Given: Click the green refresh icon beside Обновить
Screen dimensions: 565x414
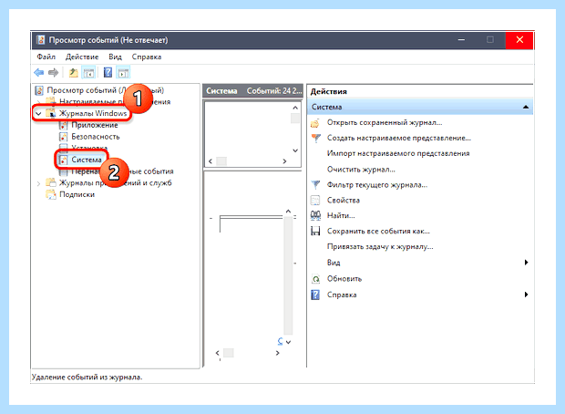Looking at the screenshot, I should [315, 279].
